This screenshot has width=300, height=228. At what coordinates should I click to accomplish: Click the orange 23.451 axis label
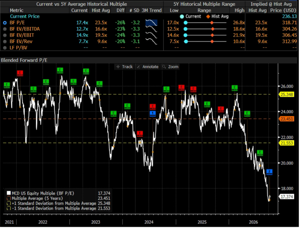pyautogui.click(x=287, y=119)
